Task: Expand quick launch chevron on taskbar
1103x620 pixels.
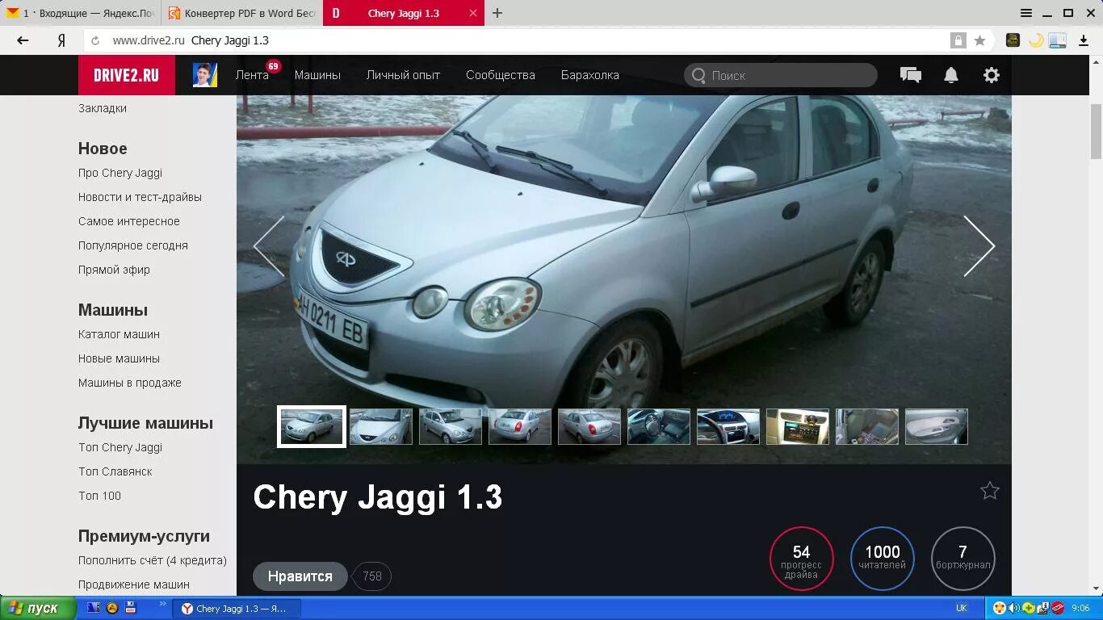Action: coord(162,604)
